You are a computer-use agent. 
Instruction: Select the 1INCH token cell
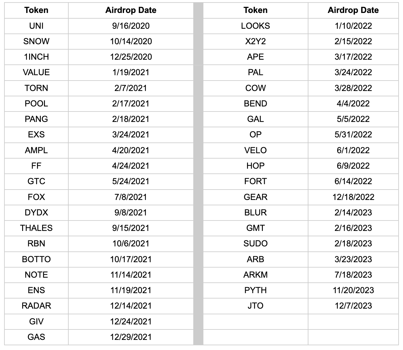[36, 57]
